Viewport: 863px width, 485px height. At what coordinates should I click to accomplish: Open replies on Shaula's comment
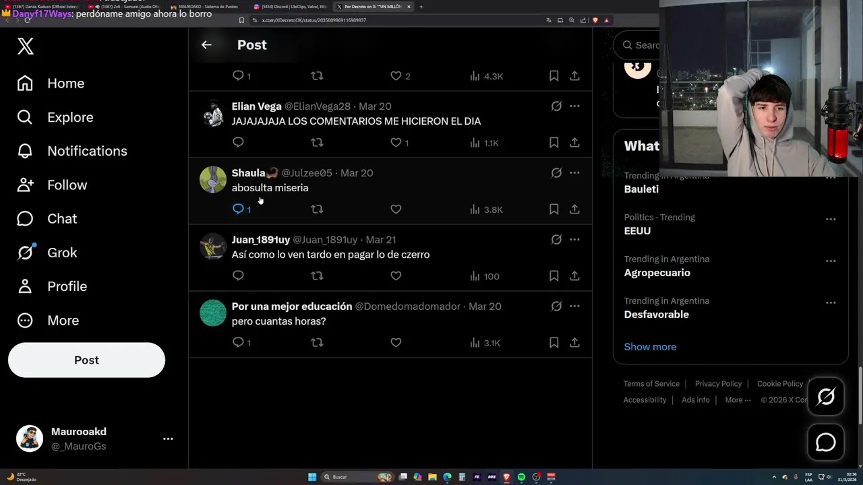coord(241,209)
